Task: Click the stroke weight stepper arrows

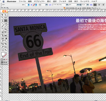Action: [40, 5]
